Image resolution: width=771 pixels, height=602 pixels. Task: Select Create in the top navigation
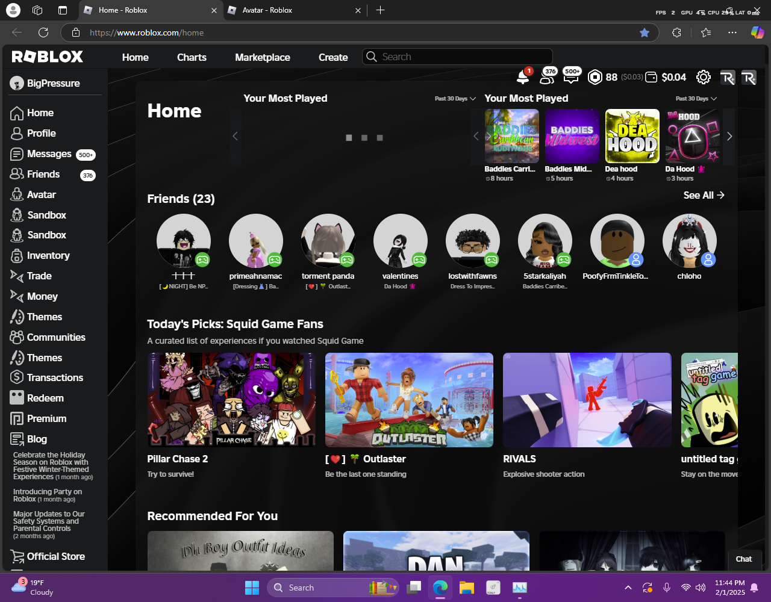(x=333, y=57)
